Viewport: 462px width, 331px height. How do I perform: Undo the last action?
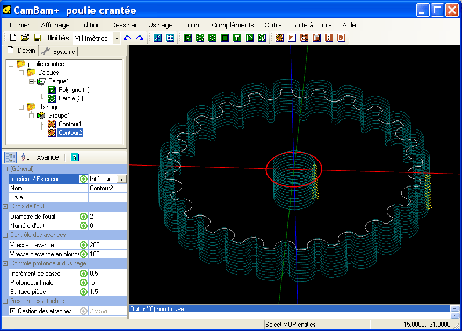tap(127, 38)
